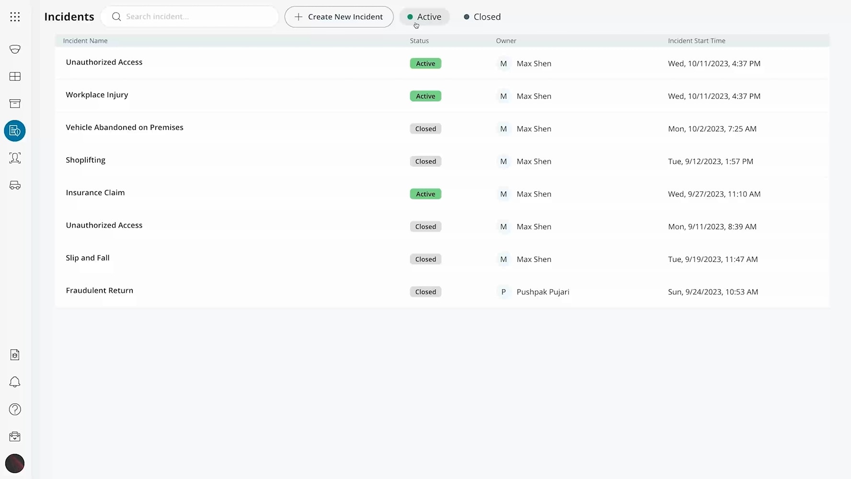Open the Insurance Claim incident
Viewport: 851px width, 479px height.
(x=95, y=192)
